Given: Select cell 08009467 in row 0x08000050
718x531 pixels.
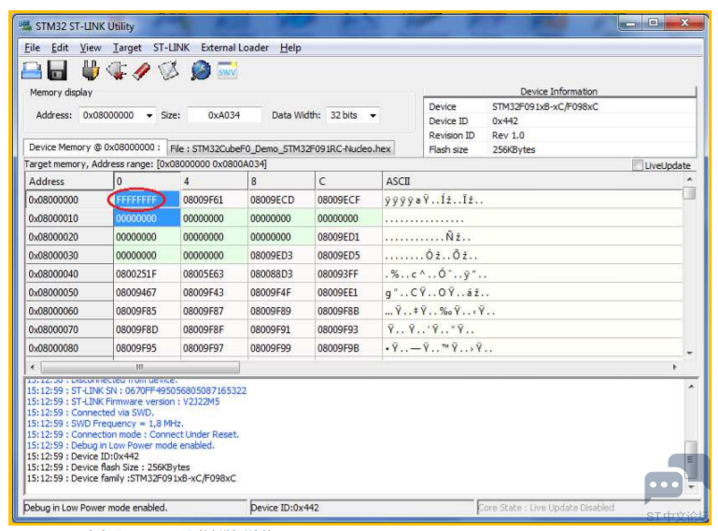Looking at the screenshot, I should click(x=146, y=292).
